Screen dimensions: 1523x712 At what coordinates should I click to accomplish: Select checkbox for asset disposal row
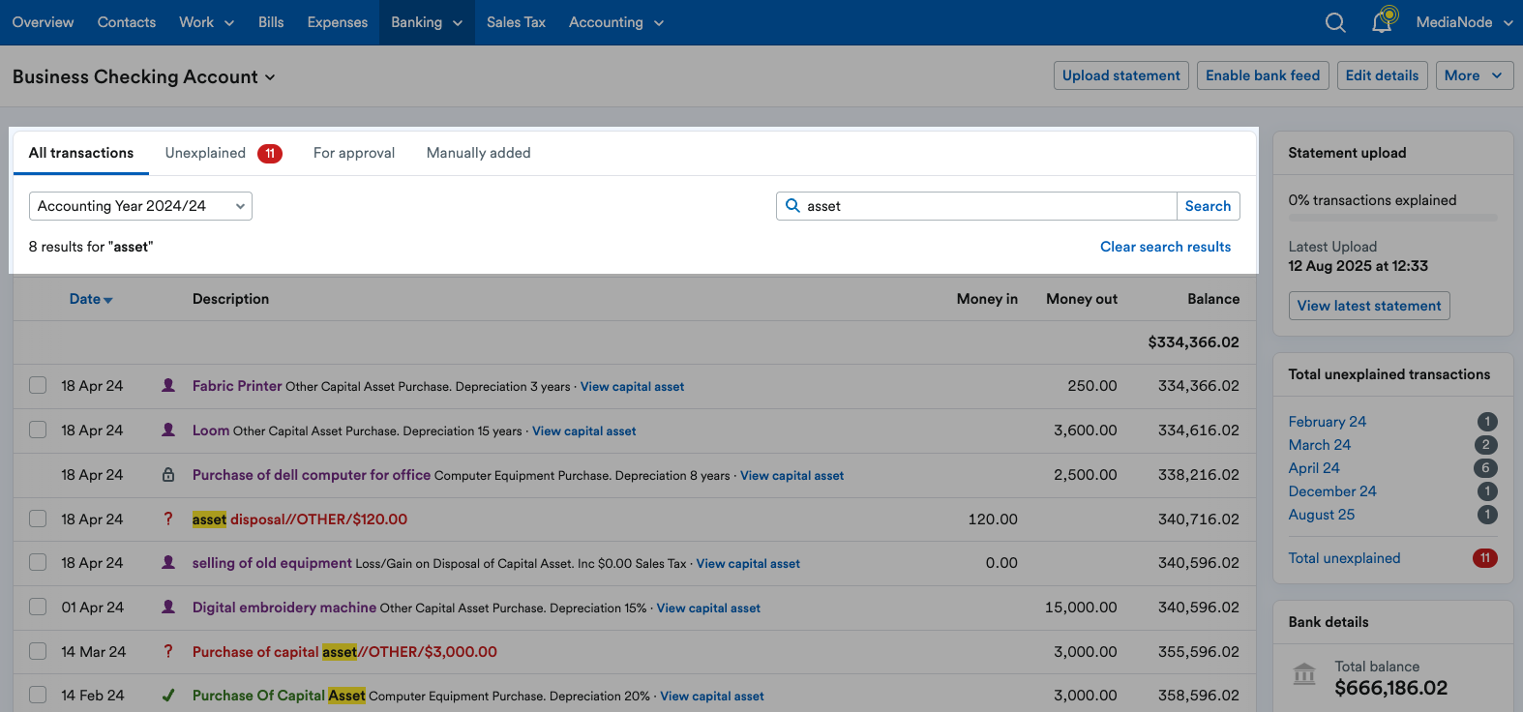click(38, 519)
